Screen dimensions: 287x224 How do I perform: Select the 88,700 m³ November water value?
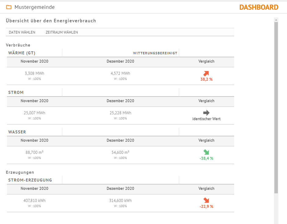tap(35, 152)
